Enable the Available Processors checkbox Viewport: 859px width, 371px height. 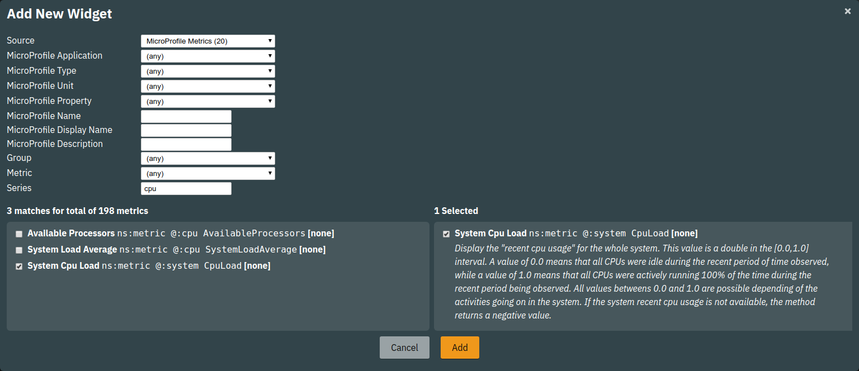[18, 234]
